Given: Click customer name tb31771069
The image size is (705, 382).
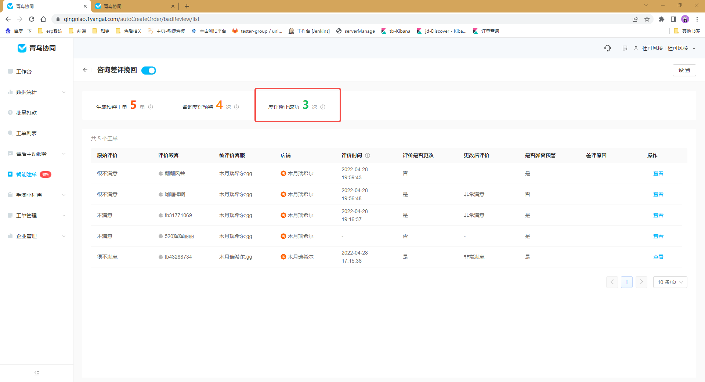Looking at the screenshot, I should 178,215.
